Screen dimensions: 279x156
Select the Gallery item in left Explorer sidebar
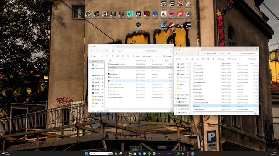[96, 65]
